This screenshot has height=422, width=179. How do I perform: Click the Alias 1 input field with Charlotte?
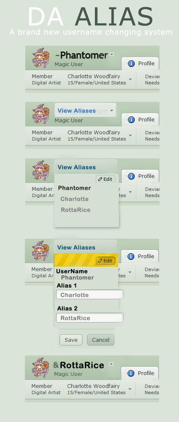89,295
